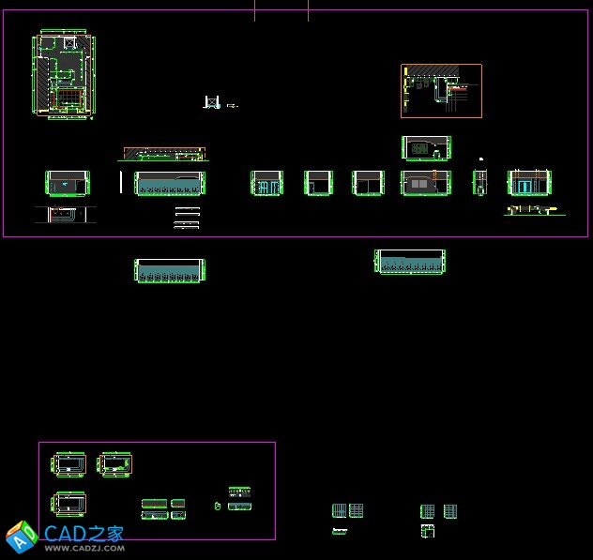Click the CAD之家 watermark title text
This screenshot has width=593, height=560.
[84, 534]
